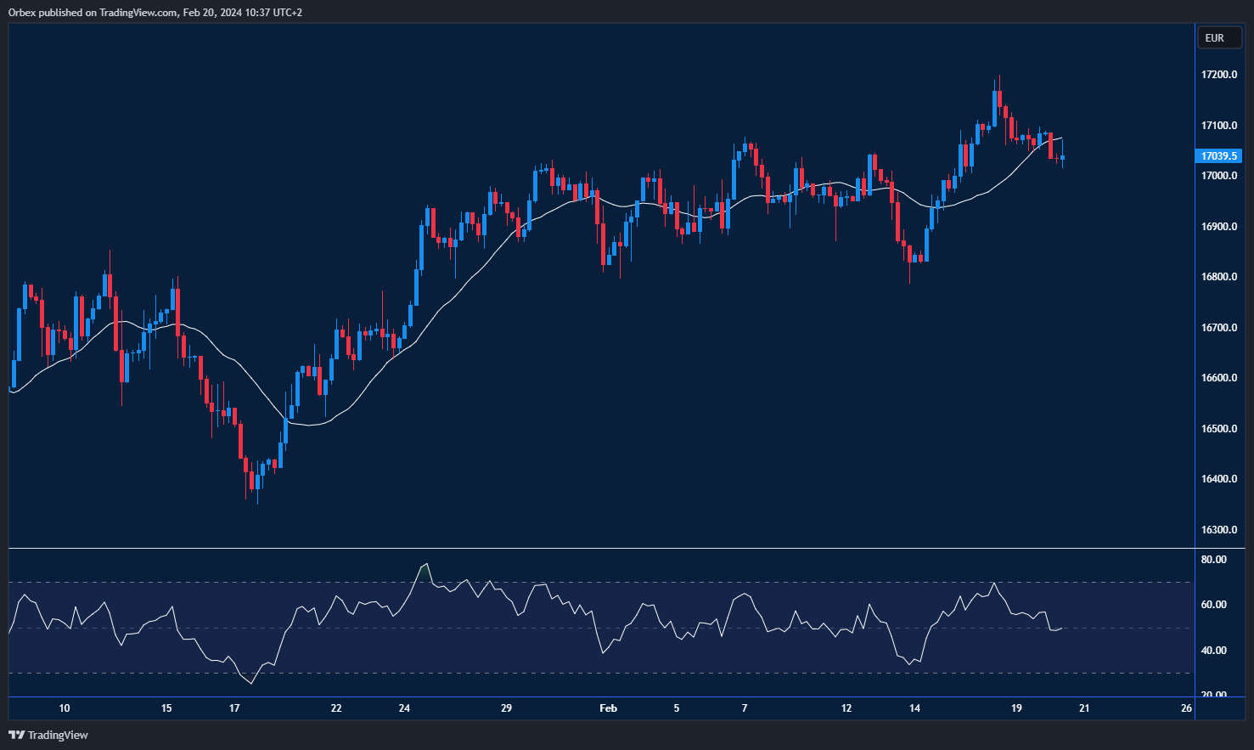The height and width of the screenshot is (750, 1254).
Task: Click the RSI 60.00 scale label
Action: click(1213, 605)
